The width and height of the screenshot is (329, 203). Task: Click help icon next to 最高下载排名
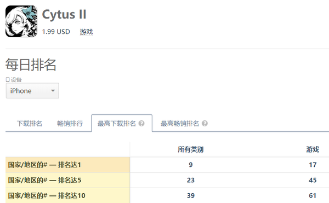(141, 124)
